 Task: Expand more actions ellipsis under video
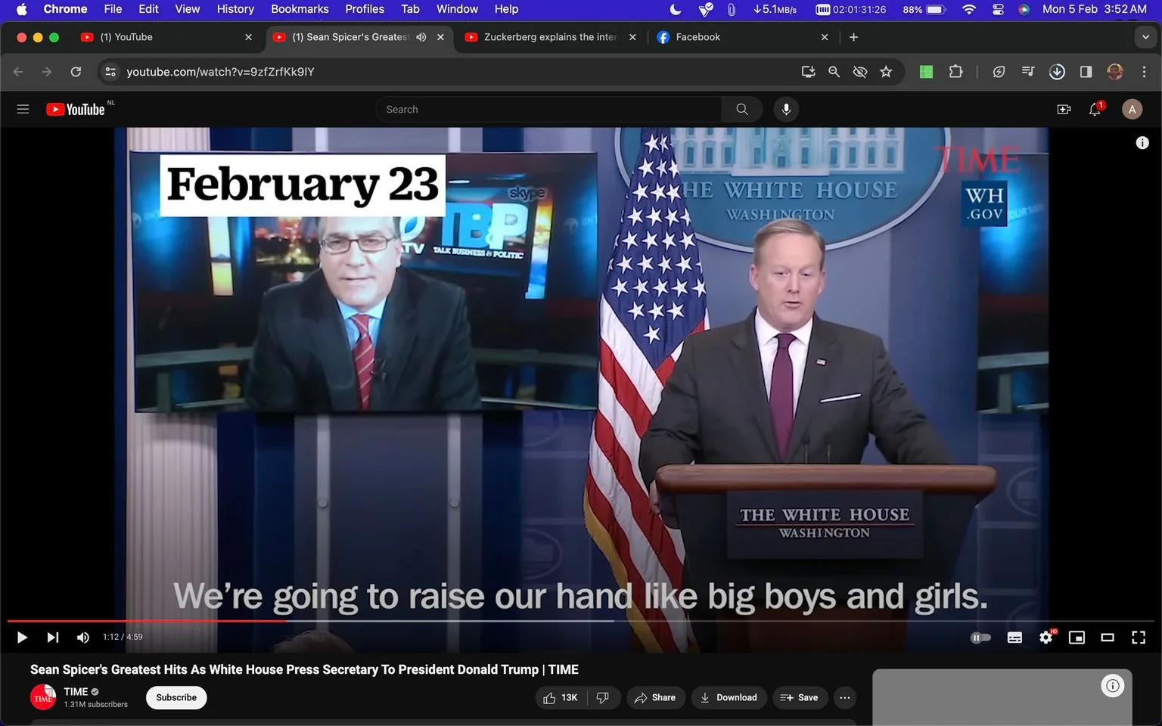(x=845, y=697)
